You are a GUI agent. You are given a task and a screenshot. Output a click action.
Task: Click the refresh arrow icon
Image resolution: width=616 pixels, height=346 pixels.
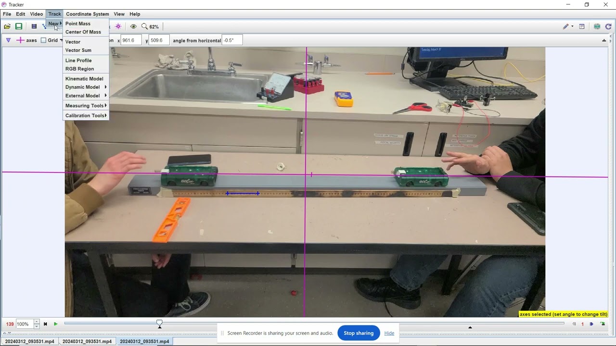coord(608,26)
